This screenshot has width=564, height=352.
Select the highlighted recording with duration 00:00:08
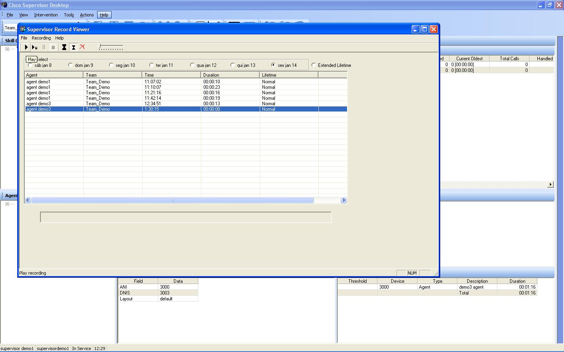(186, 109)
